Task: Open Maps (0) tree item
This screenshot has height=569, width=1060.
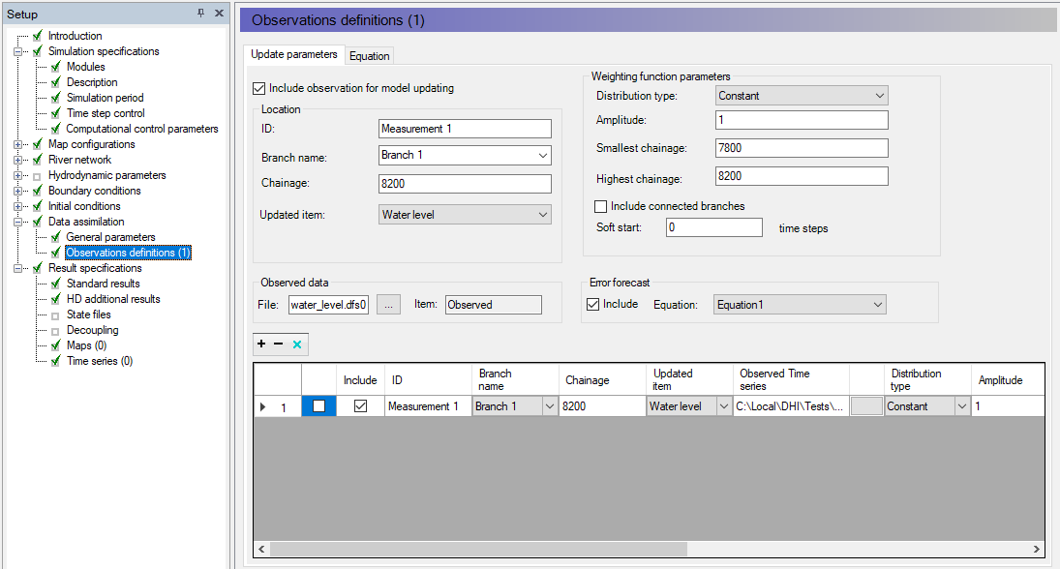Action: click(x=86, y=345)
